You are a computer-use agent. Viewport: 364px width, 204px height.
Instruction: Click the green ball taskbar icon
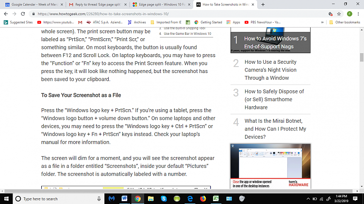point(177,199)
